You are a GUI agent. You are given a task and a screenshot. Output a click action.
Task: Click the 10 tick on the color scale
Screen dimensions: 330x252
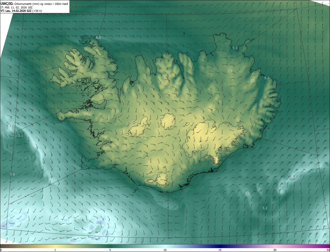point(165,250)
